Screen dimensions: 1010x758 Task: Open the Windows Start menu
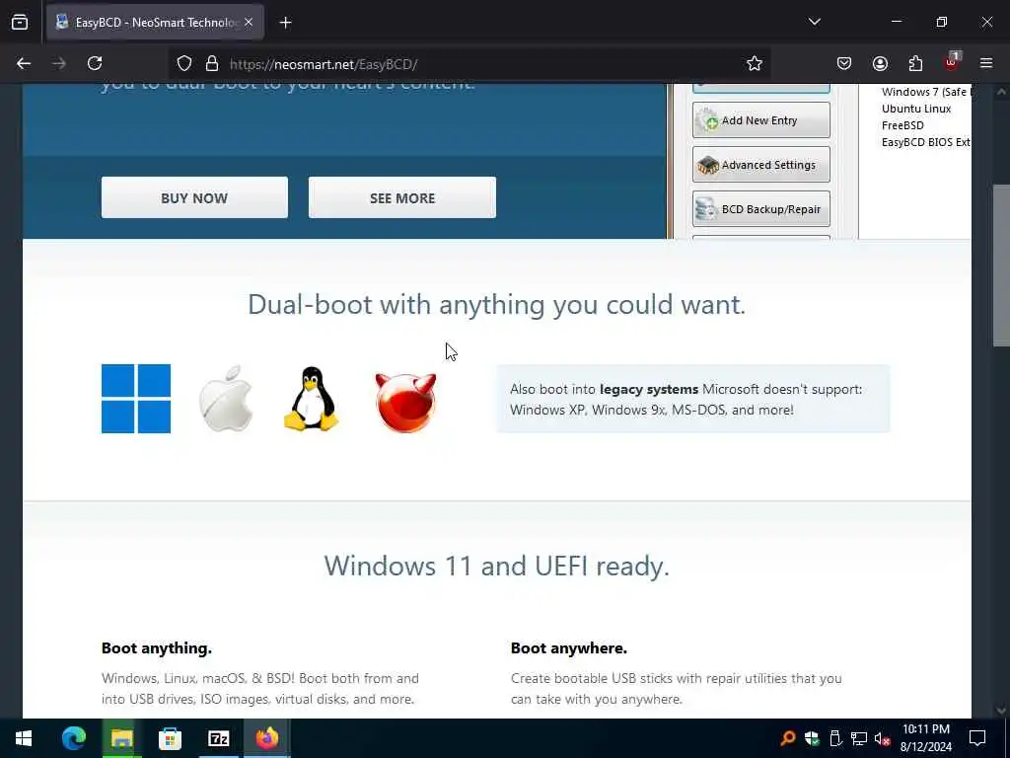tap(24, 738)
